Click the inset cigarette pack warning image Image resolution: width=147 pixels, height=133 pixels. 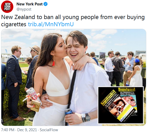coord(121,105)
